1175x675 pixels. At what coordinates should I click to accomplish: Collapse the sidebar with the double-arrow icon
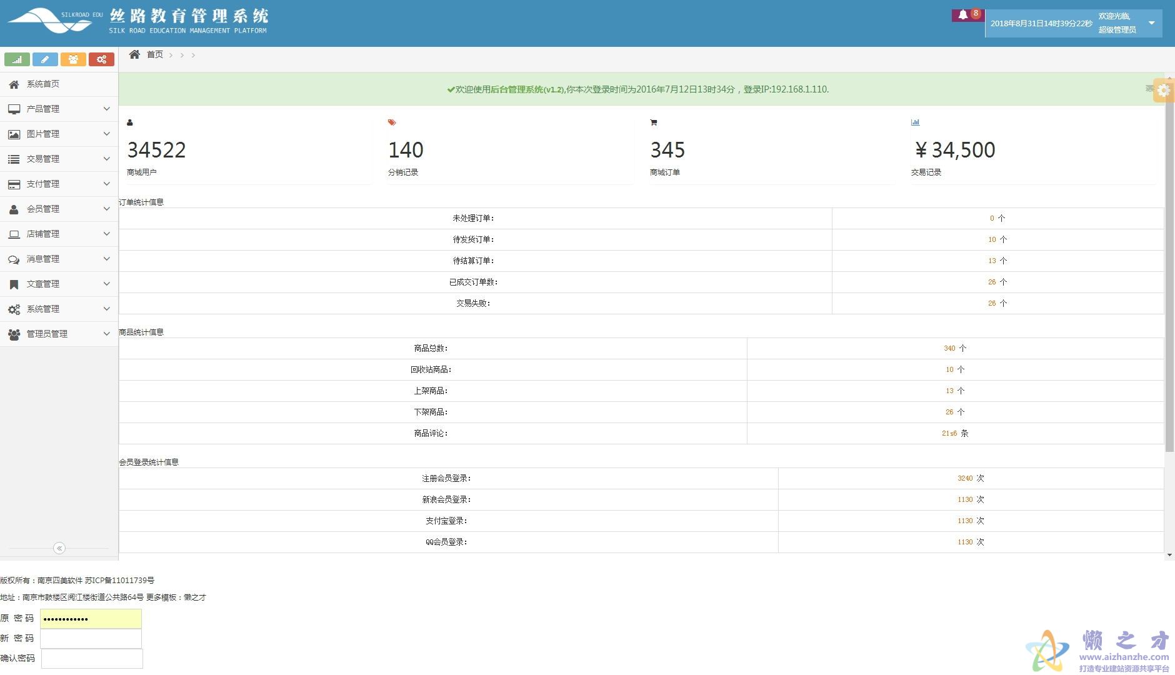tap(59, 548)
